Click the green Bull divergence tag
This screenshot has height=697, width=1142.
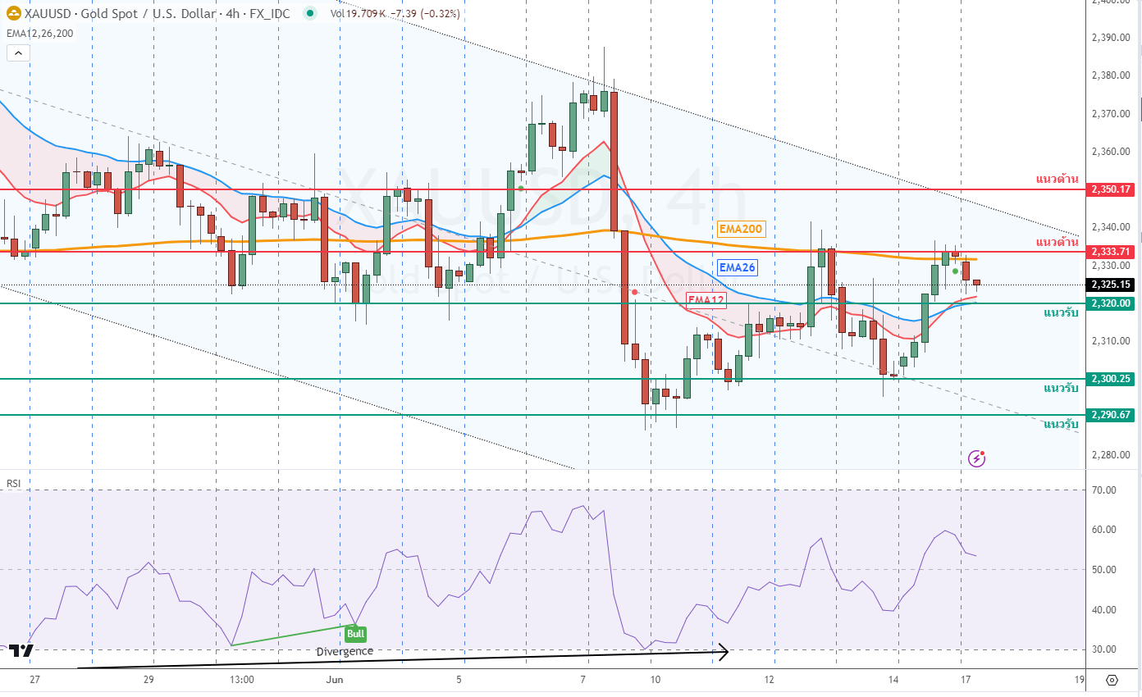point(355,634)
